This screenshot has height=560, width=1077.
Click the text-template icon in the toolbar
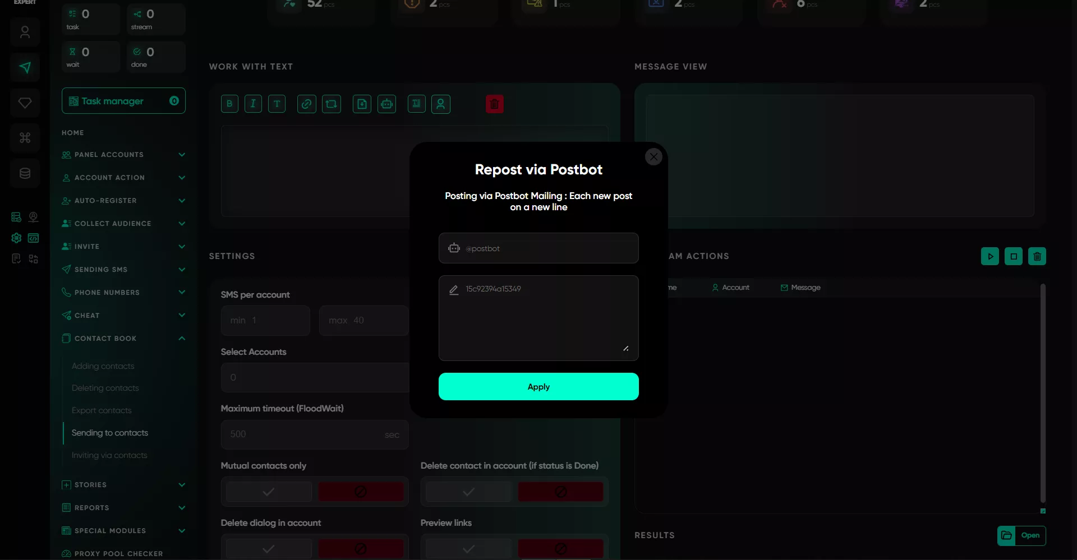pos(416,104)
